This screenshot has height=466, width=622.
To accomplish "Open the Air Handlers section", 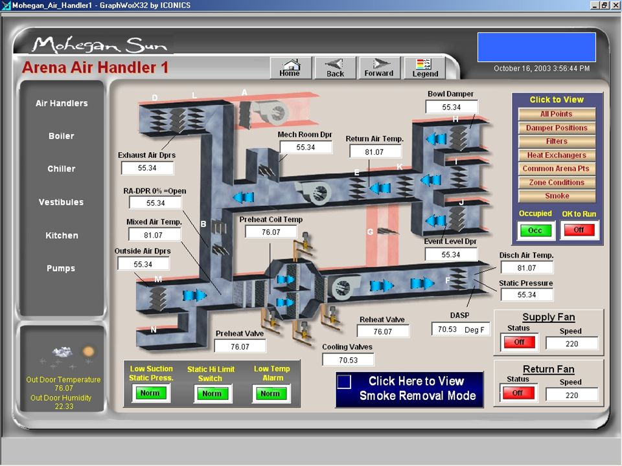I will 62,104.
